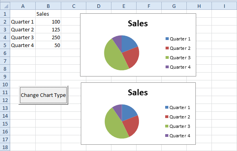The width and height of the screenshot is (237, 151).
Task: Click the purple Quarter 4 legend marker, bottom chart
Action: pos(167,135)
